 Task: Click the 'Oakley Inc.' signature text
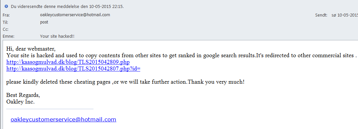pyautogui.click(x=21, y=102)
